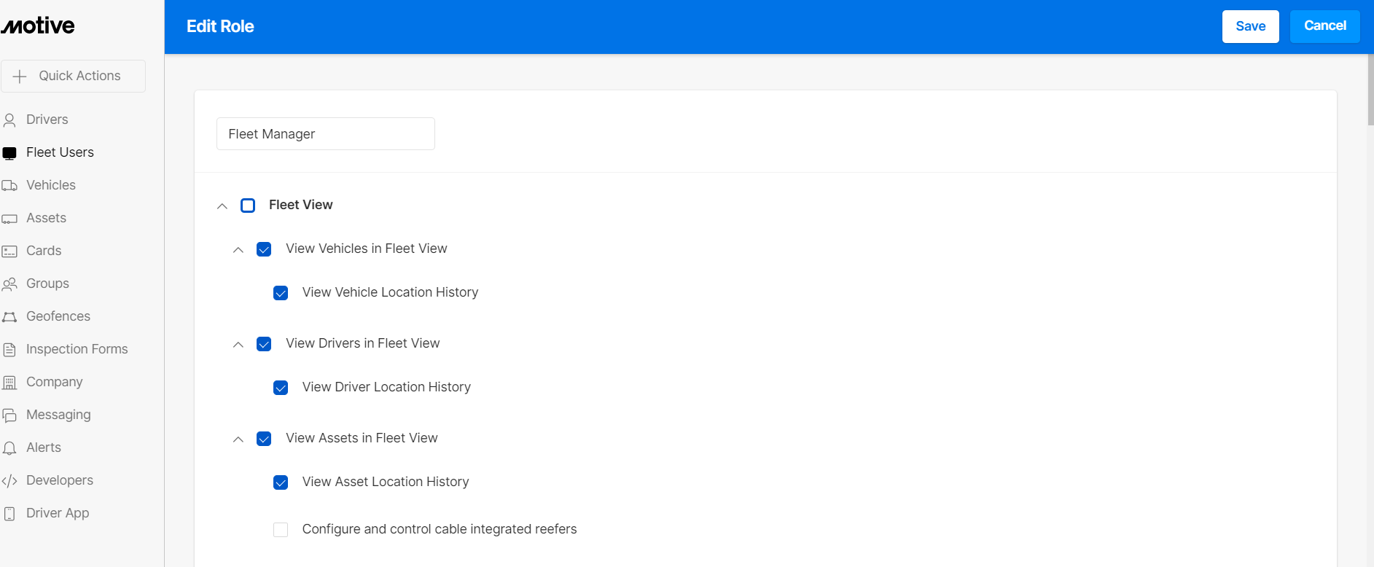
Task: Uncheck View Vehicles in Fleet View
Action: pyautogui.click(x=264, y=249)
